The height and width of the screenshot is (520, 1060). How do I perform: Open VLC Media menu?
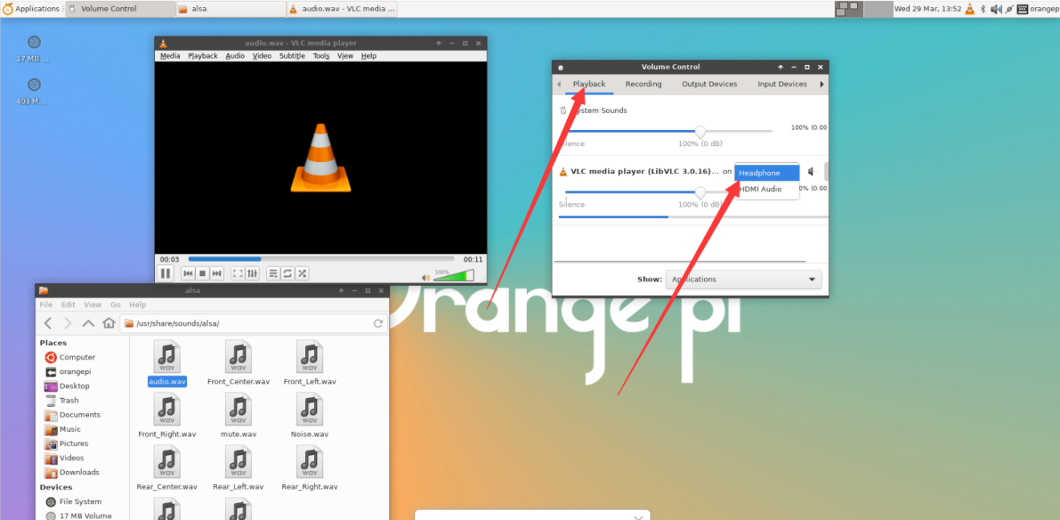170,56
